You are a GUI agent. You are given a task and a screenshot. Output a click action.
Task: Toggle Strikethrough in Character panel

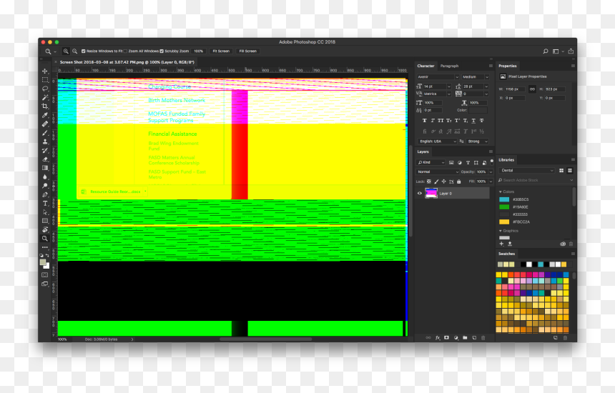point(482,121)
